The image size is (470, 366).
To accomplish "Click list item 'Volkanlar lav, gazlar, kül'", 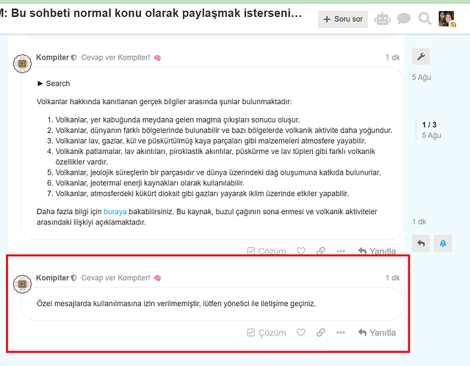I will click(211, 141).
